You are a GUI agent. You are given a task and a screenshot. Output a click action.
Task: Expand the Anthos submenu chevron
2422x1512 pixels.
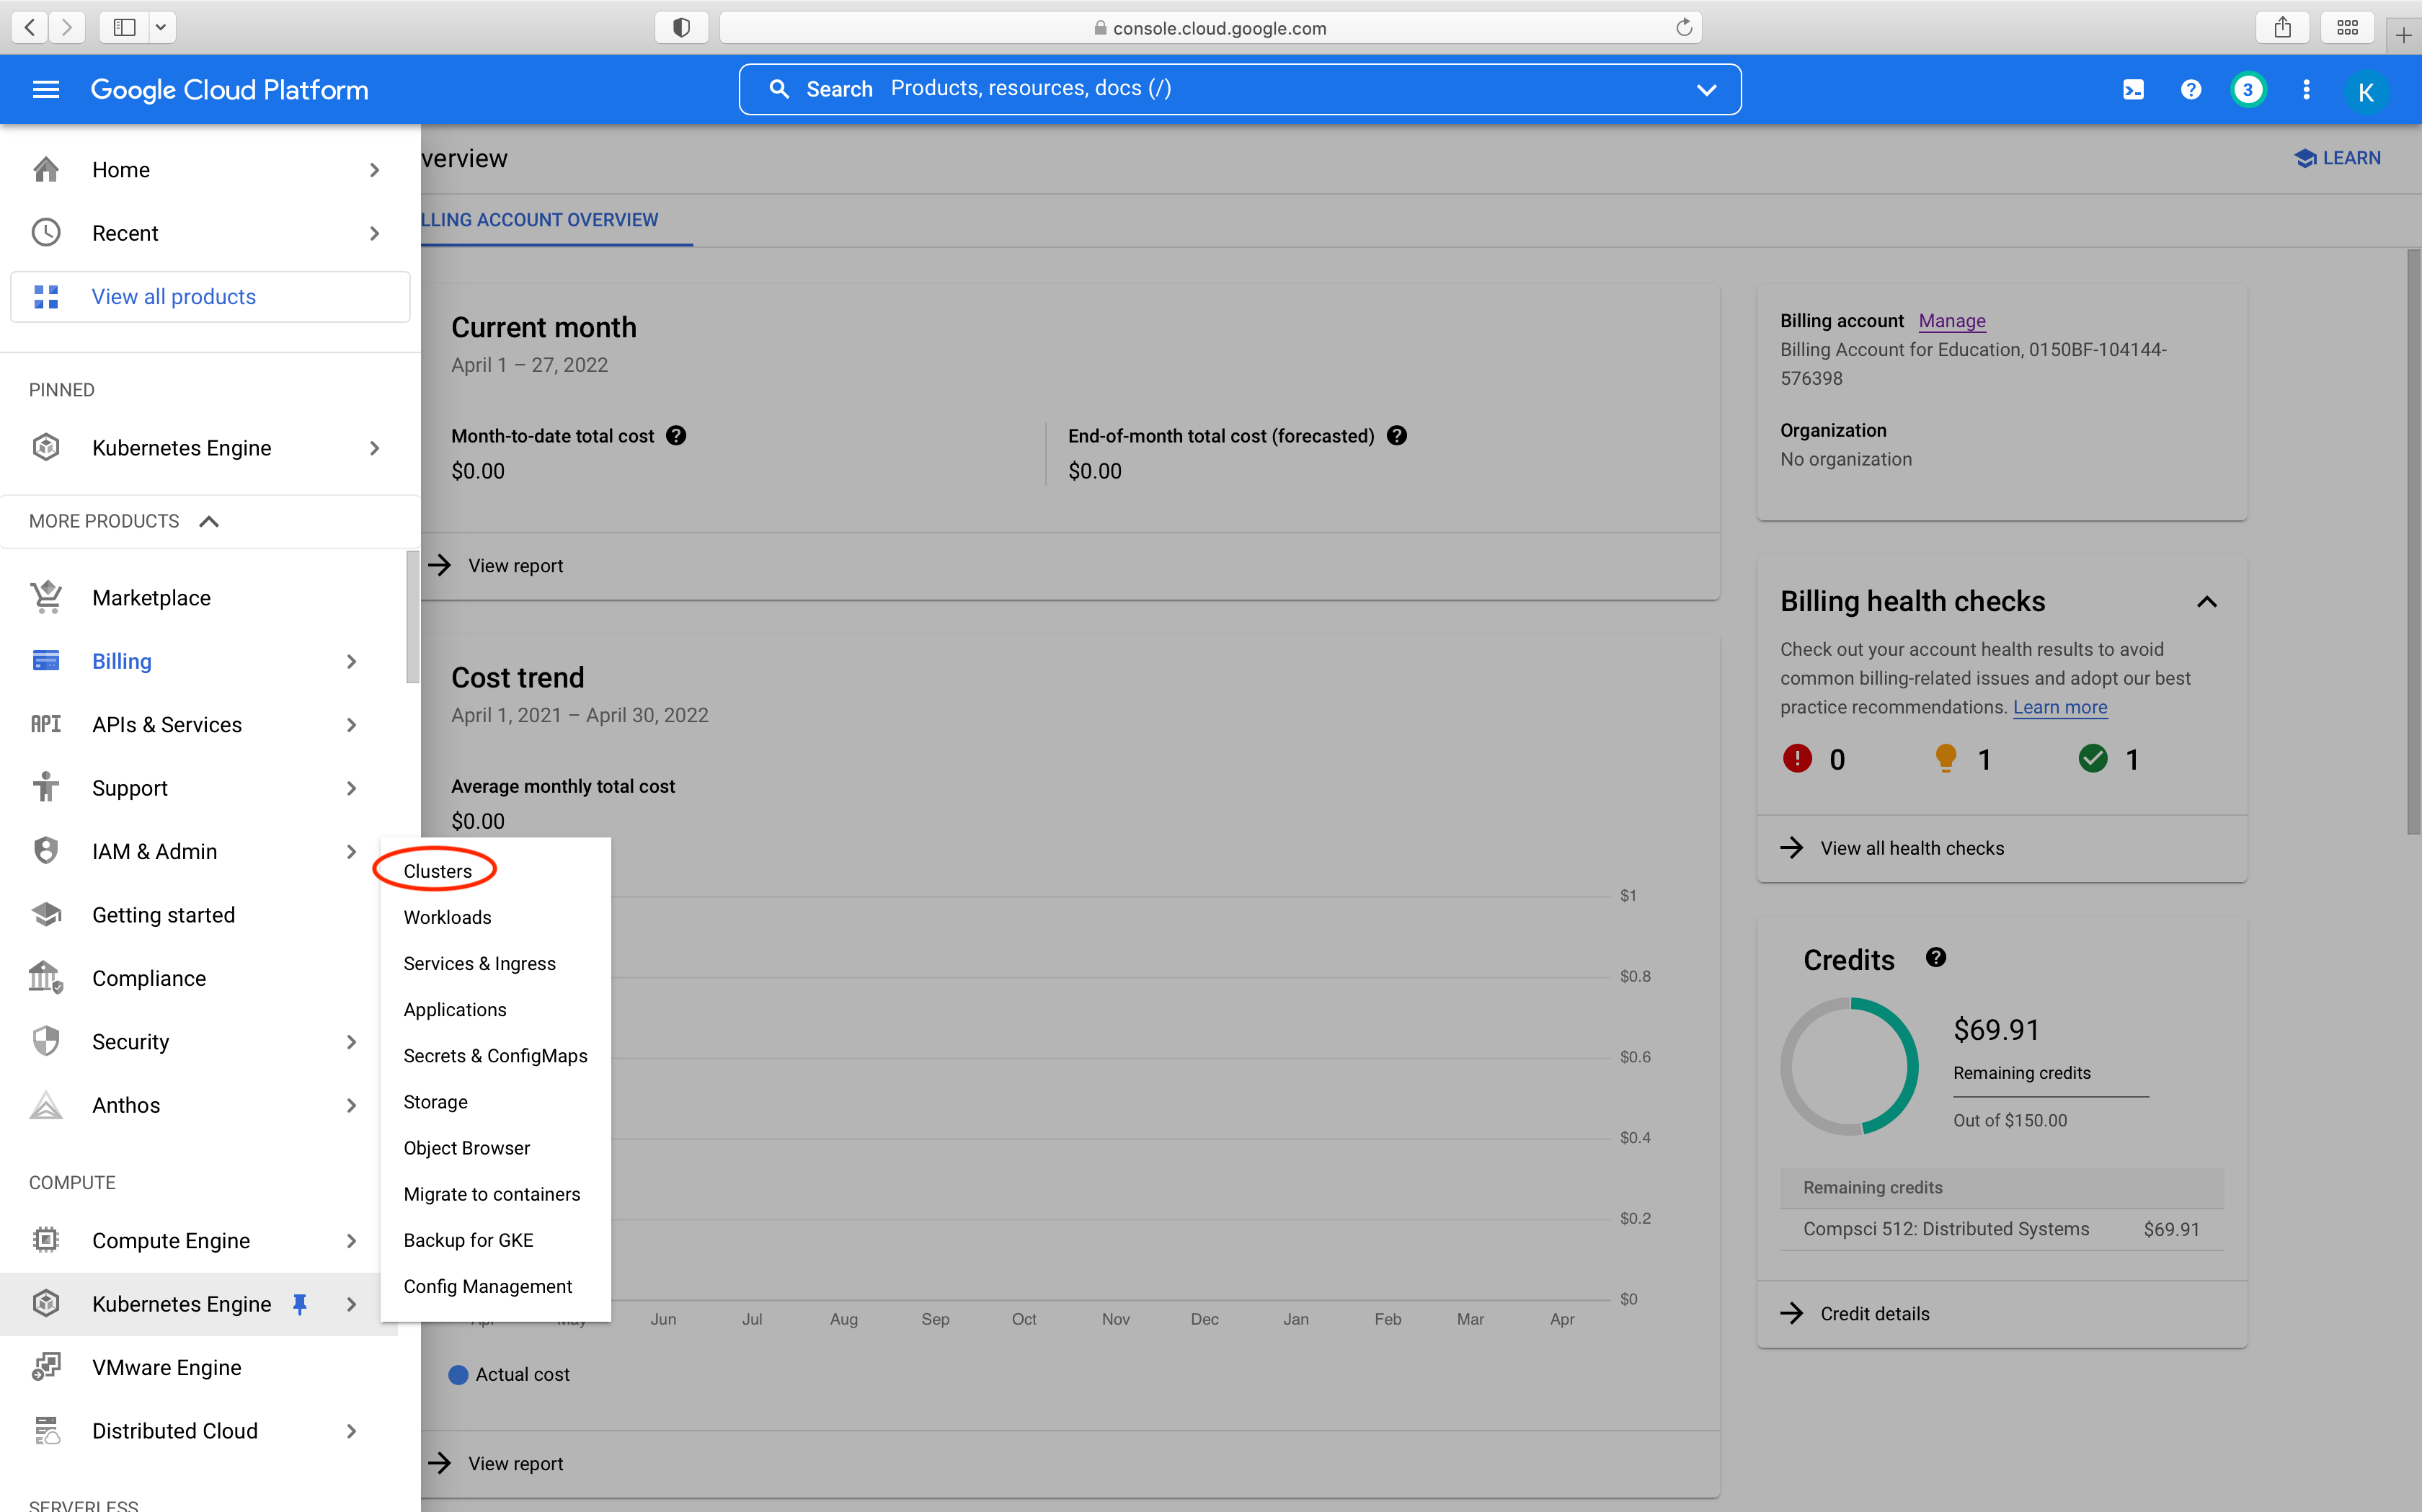tap(352, 1105)
